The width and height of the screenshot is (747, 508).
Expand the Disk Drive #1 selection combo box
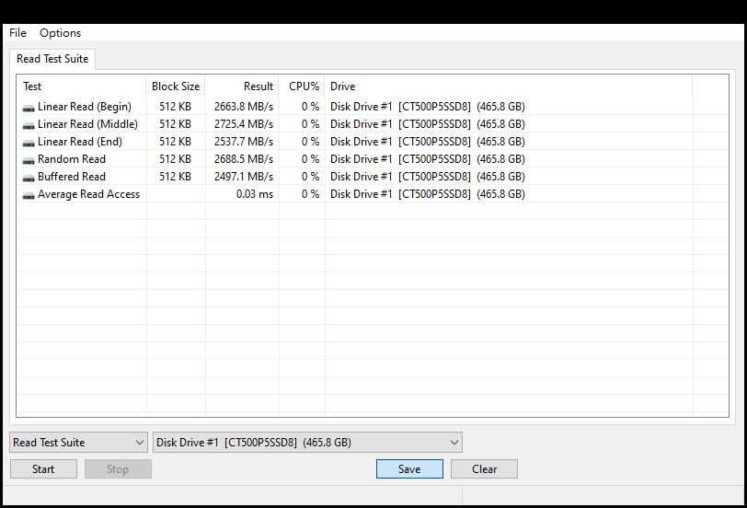tap(307, 443)
